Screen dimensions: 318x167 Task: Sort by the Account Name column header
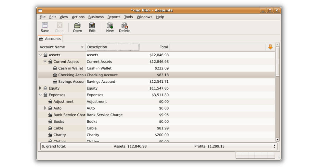pos(61,47)
